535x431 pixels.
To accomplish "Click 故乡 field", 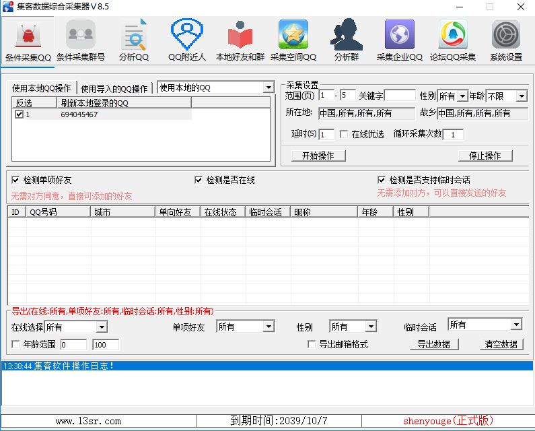I will point(482,113).
